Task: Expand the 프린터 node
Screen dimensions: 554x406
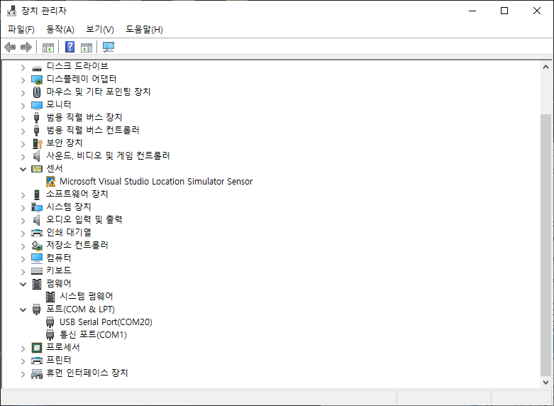Action: 23,361
